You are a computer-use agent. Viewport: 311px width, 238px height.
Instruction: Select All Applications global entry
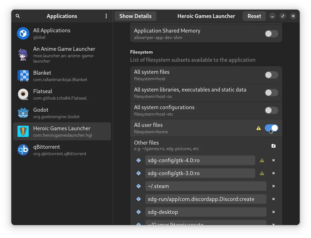tap(62, 34)
